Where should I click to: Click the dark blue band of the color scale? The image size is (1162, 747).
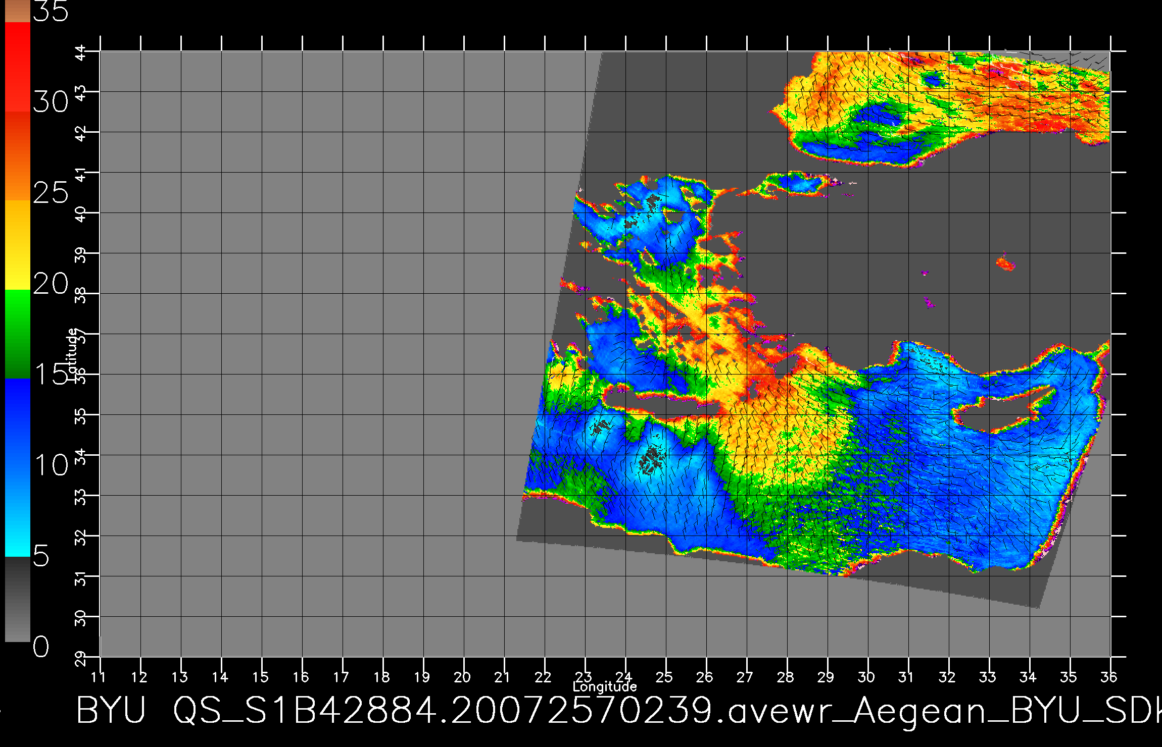pos(18,423)
